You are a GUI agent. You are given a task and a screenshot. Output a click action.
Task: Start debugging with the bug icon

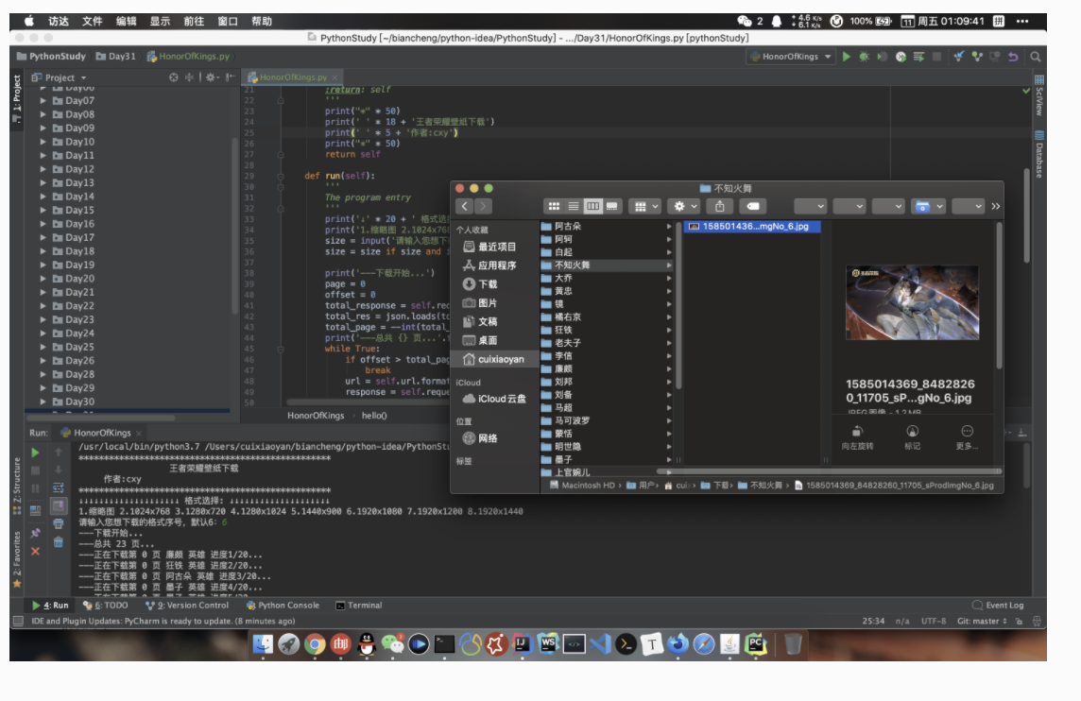[x=864, y=57]
